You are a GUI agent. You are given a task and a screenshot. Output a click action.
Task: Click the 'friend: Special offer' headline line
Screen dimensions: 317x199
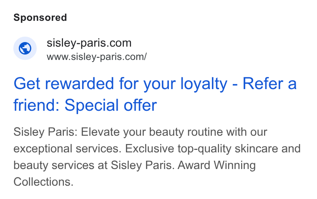pos(85,105)
